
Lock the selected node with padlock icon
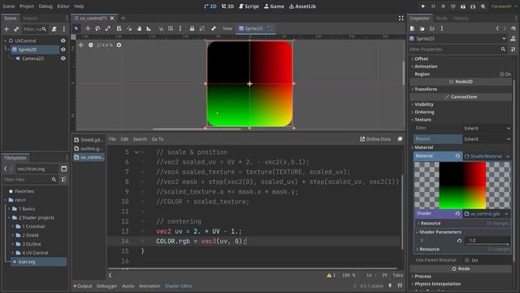(192, 28)
